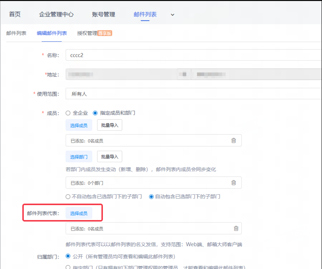Clear added members using the trash icon

click(x=234, y=140)
